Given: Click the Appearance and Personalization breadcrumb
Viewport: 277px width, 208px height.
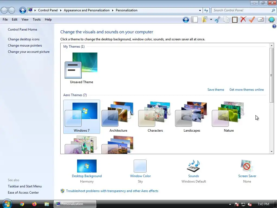Looking at the screenshot, I should [x=87, y=10].
